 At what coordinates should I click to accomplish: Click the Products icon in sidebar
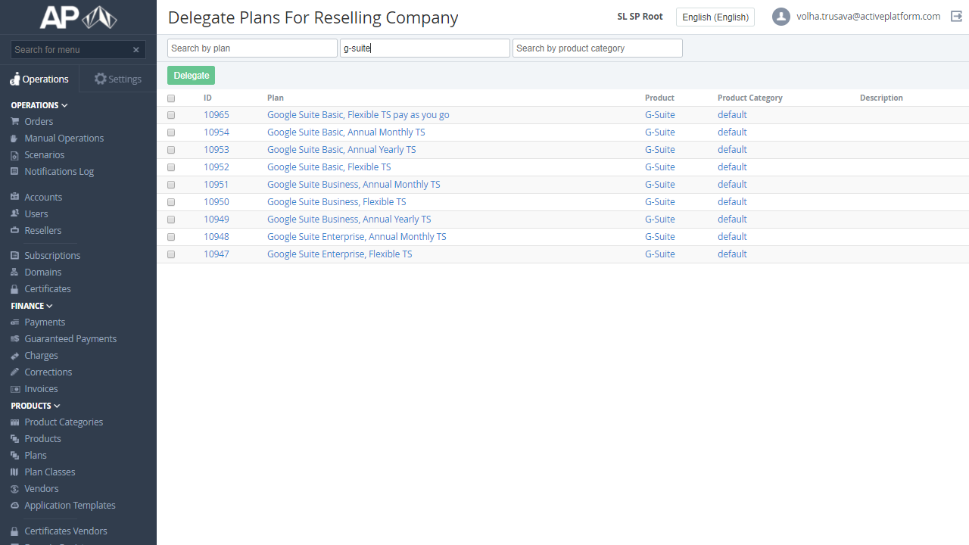click(x=15, y=438)
